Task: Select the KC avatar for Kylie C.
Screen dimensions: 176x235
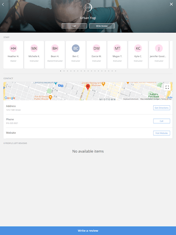Action: 138,48
